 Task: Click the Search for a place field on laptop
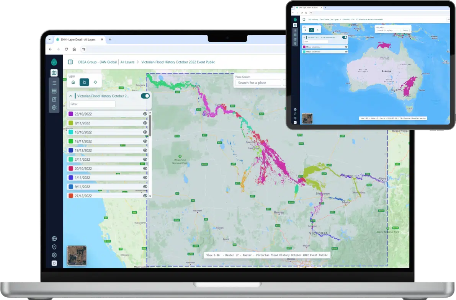[x=258, y=83]
